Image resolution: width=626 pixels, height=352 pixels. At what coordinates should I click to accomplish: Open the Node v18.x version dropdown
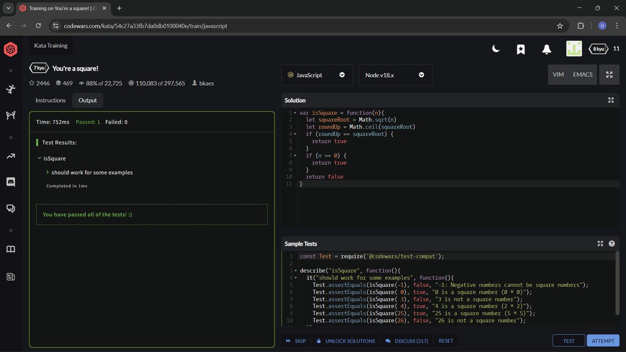(x=395, y=75)
